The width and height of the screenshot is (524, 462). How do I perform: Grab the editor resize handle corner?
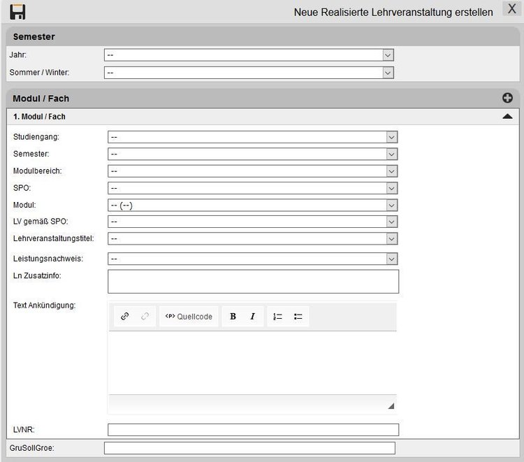(x=391, y=406)
